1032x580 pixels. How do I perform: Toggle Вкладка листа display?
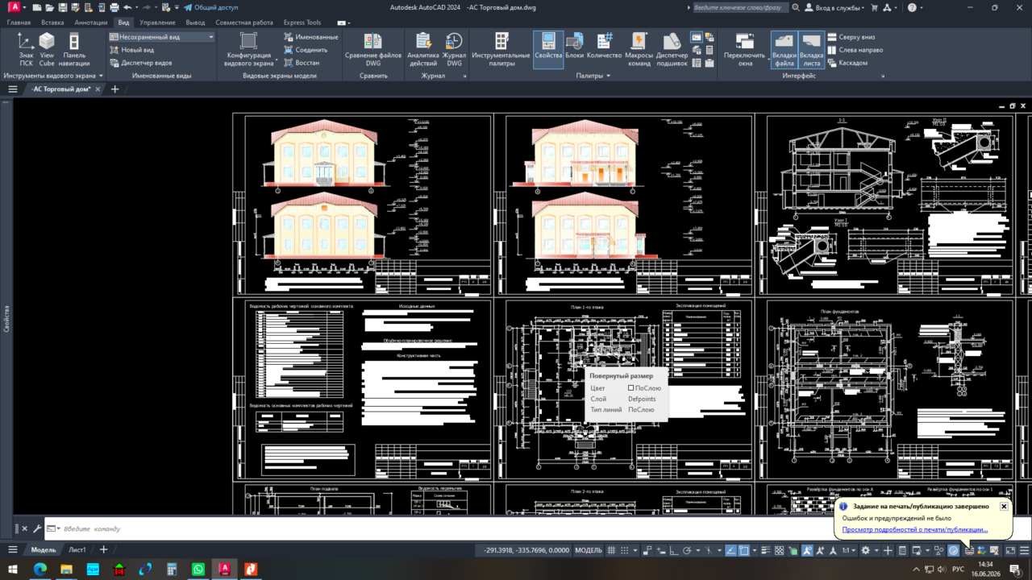click(x=812, y=50)
